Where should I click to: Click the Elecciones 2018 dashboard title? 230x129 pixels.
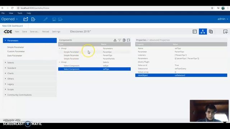(x=80, y=32)
